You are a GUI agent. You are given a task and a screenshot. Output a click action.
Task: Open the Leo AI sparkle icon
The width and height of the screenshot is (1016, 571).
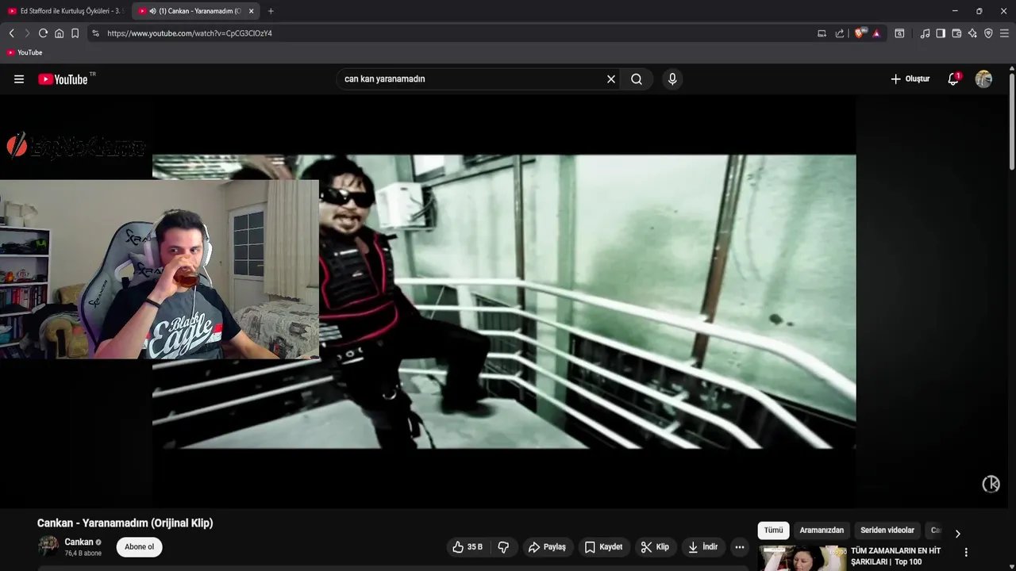coord(972,33)
